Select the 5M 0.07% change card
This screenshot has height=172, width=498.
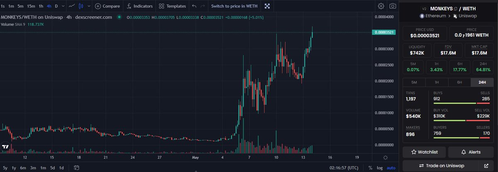(413, 67)
